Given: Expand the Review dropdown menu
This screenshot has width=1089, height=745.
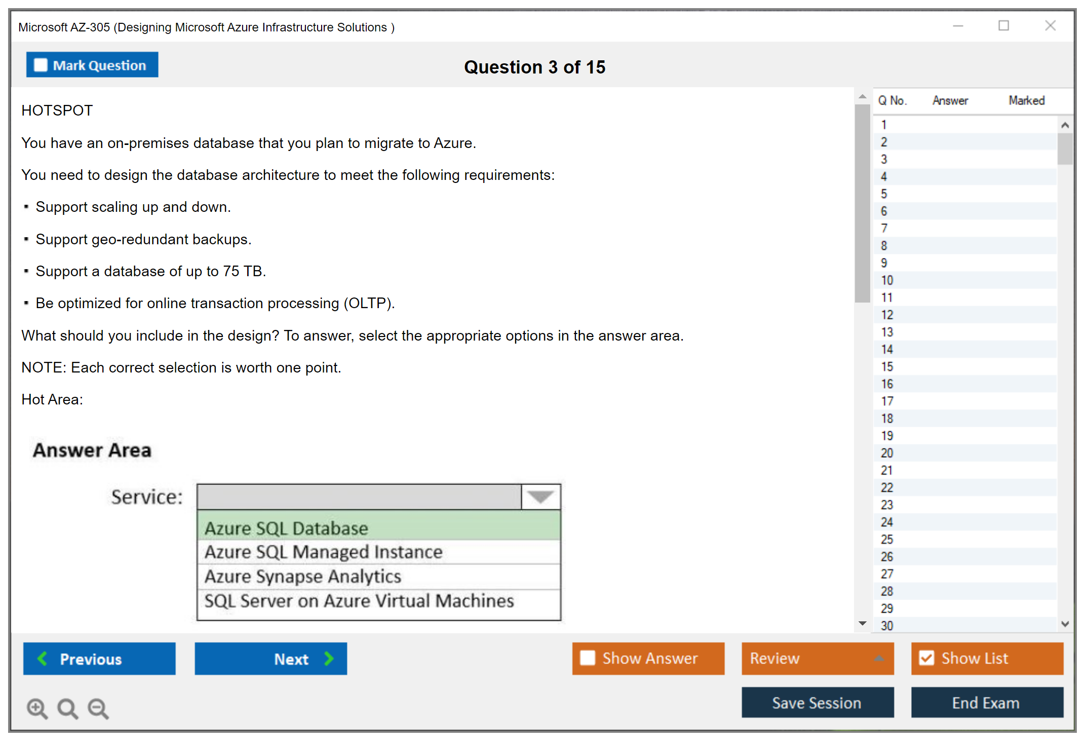Looking at the screenshot, I should coord(879,658).
